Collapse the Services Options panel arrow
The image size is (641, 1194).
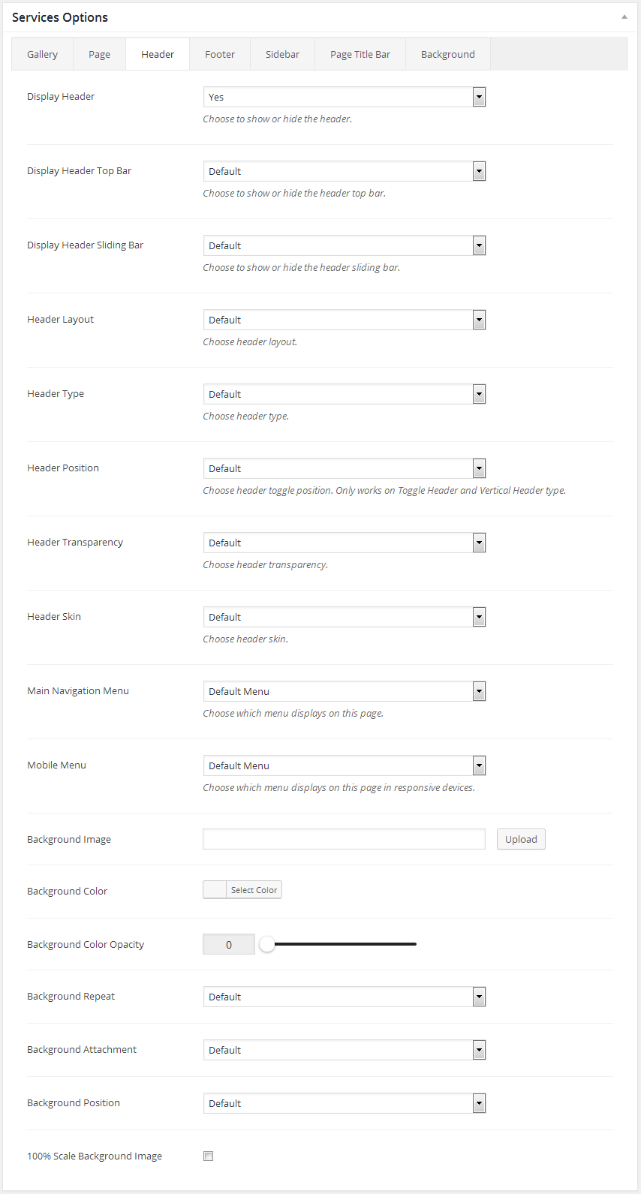(x=624, y=17)
